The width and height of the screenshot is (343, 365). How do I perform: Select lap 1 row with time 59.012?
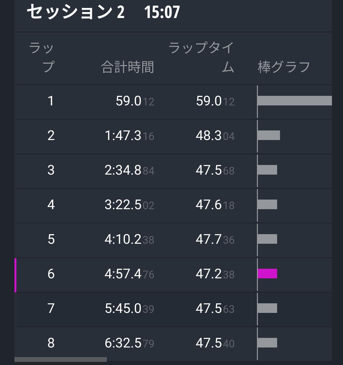[173, 102]
